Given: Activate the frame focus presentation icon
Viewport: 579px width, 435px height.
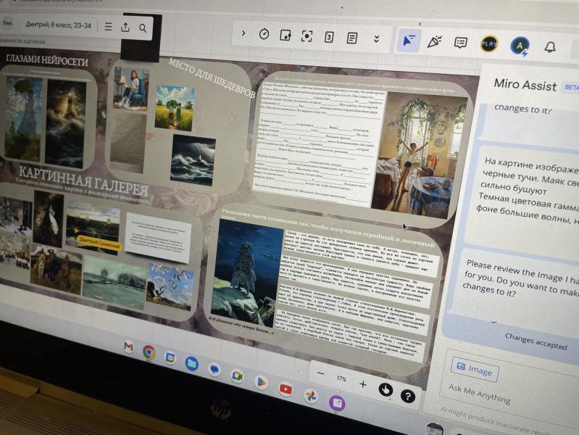Looking at the screenshot, I should click(x=307, y=36).
